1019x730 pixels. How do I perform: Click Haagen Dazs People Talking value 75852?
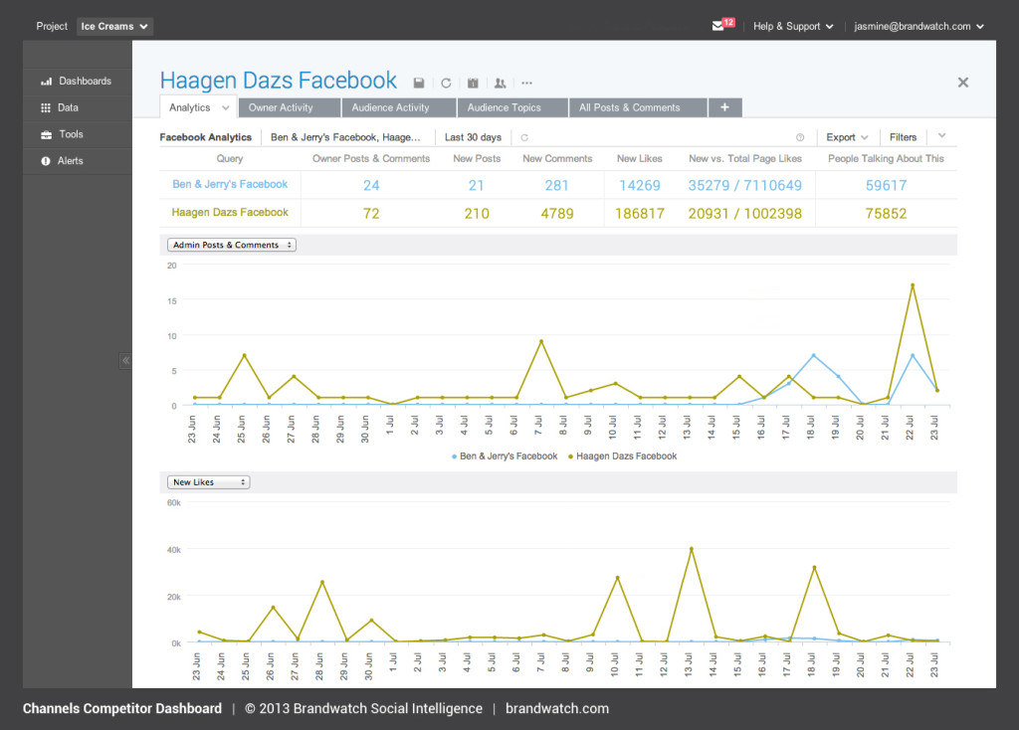(x=886, y=214)
